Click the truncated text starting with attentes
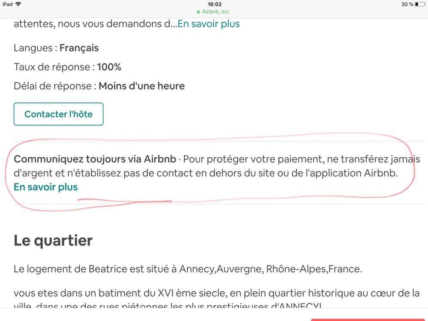The height and width of the screenshot is (321, 428). (95, 24)
